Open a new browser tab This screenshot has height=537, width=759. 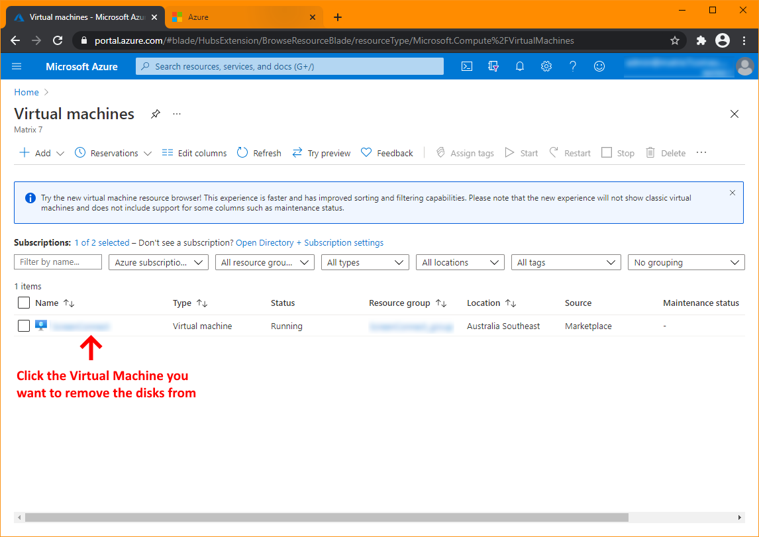pyautogui.click(x=338, y=17)
